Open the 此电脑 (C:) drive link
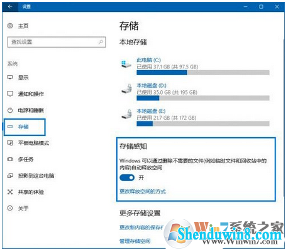This screenshot has width=288, height=250. point(148,60)
